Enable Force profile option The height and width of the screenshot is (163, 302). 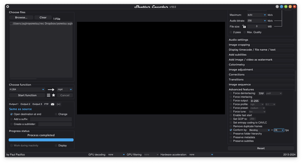(x=231, y=104)
